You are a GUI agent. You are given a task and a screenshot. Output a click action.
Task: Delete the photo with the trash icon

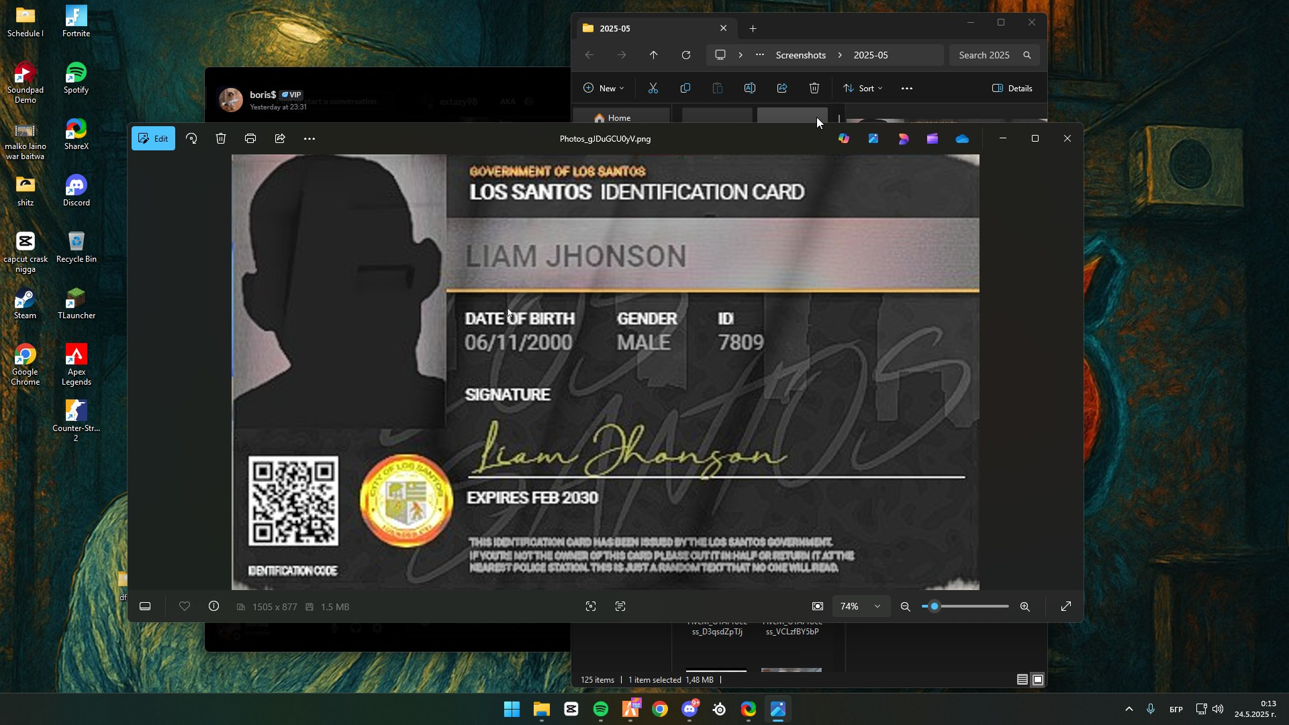click(221, 138)
